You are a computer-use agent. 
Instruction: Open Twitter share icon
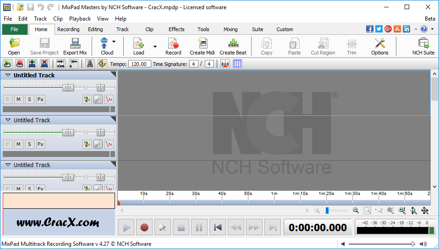(x=379, y=29)
